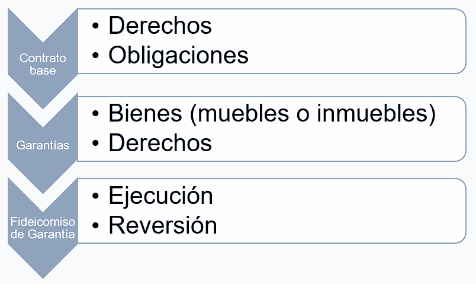Click empty area right of "Obligaciones"

pyautogui.click(x=355, y=55)
